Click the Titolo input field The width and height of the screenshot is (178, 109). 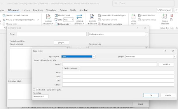coord(118,72)
